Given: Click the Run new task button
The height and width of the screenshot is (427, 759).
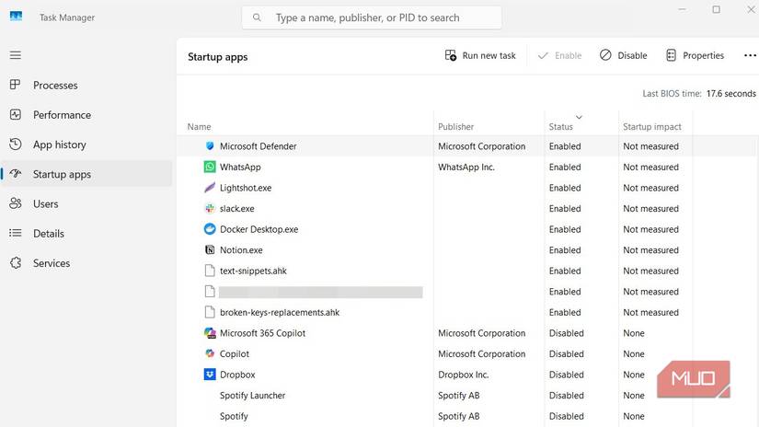Looking at the screenshot, I should (480, 55).
